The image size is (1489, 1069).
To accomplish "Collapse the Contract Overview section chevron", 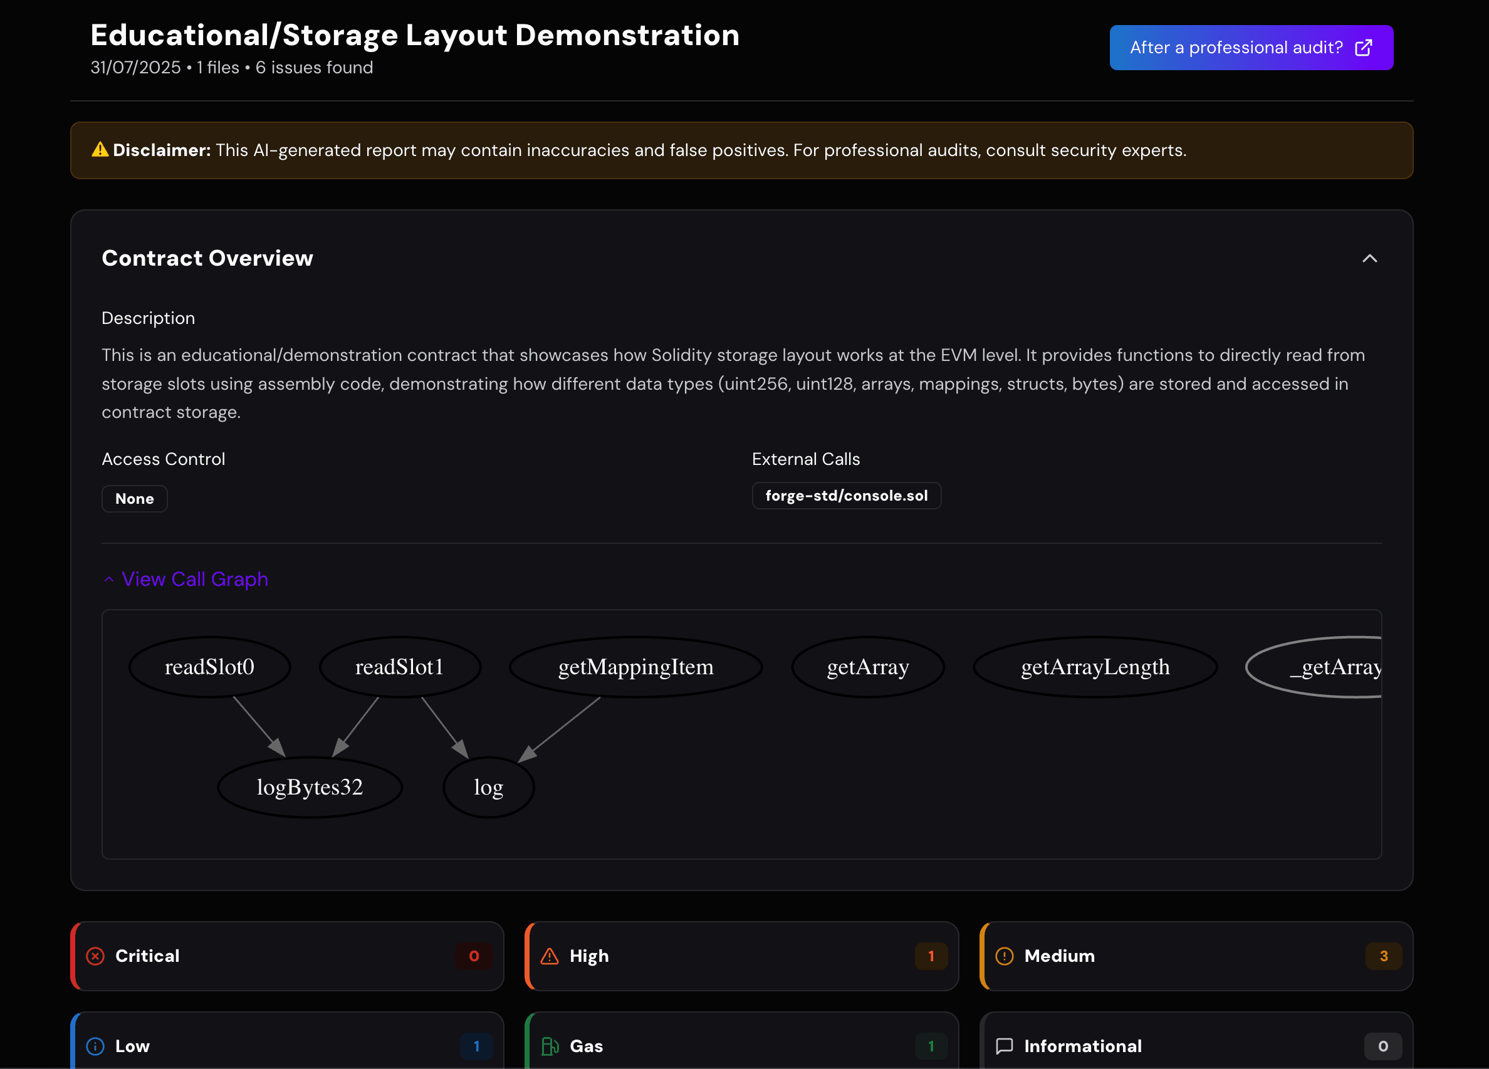I will click(x=1369, y=258).
